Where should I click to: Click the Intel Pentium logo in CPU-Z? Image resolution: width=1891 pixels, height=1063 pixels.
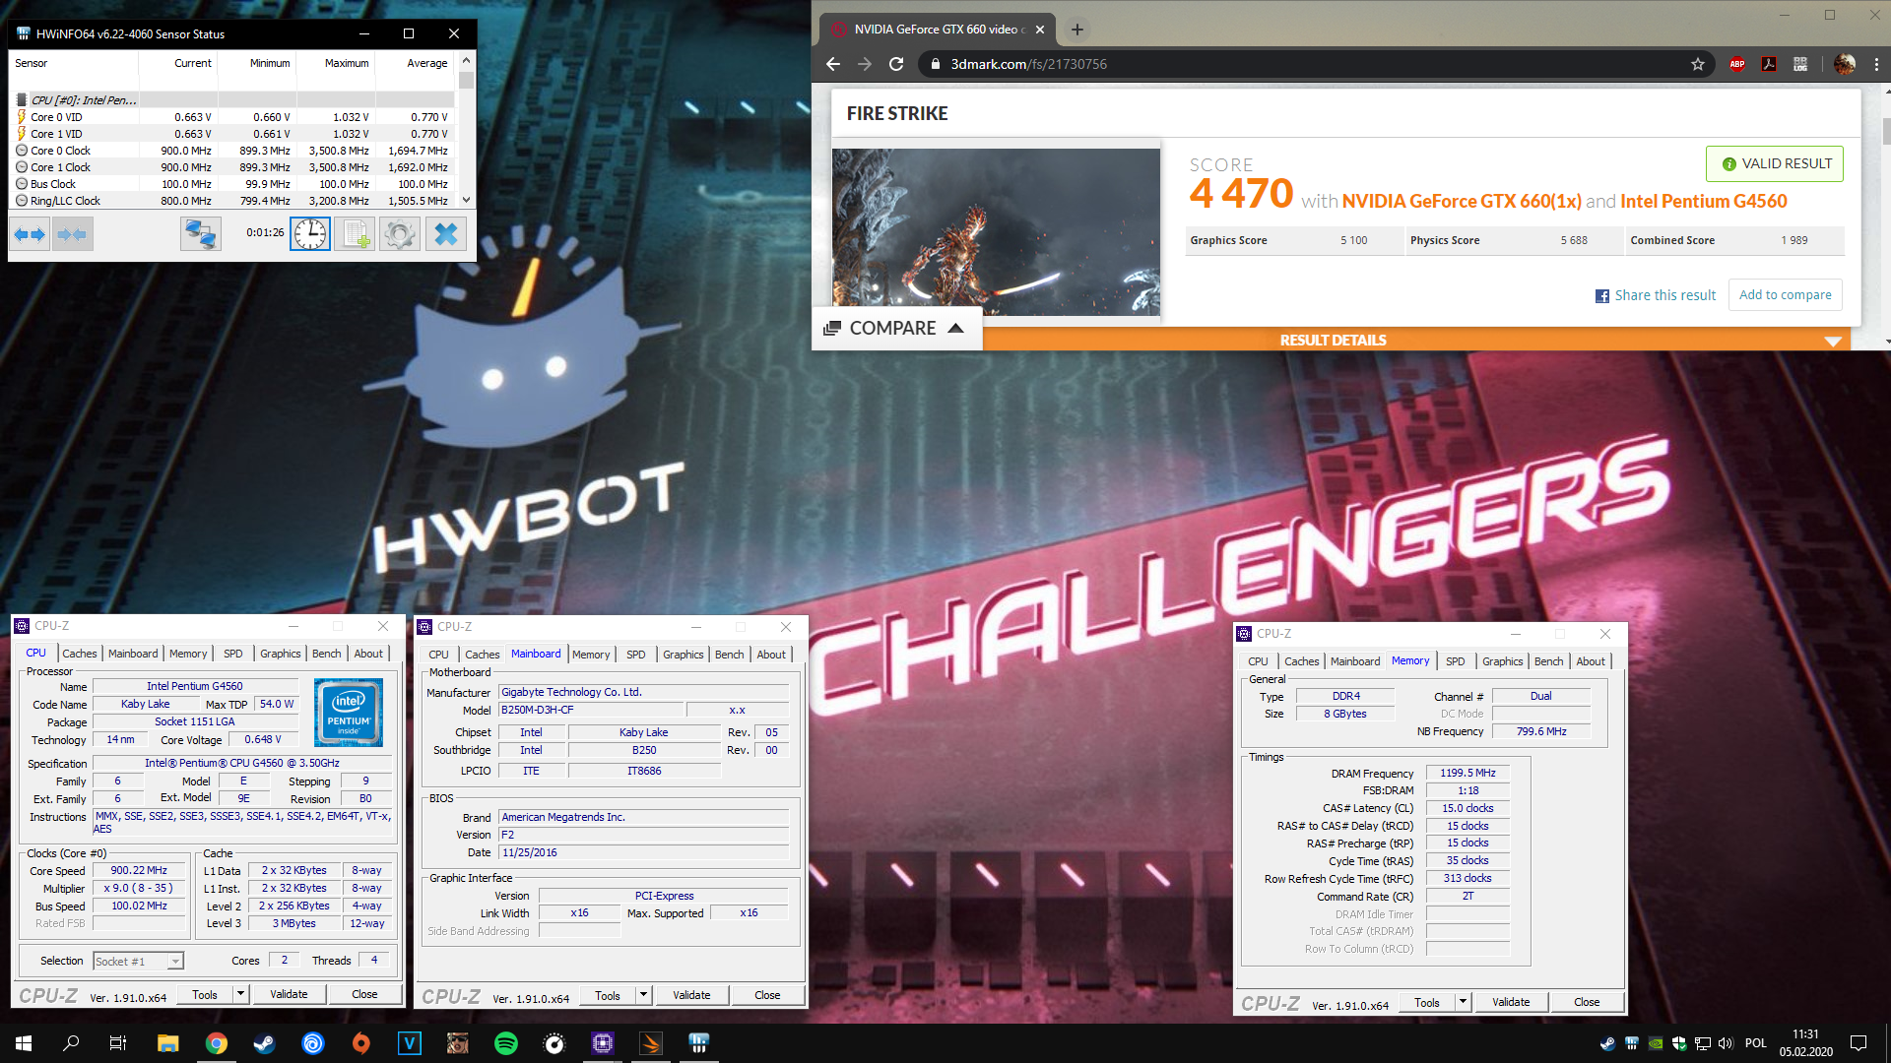coord(349,713)
